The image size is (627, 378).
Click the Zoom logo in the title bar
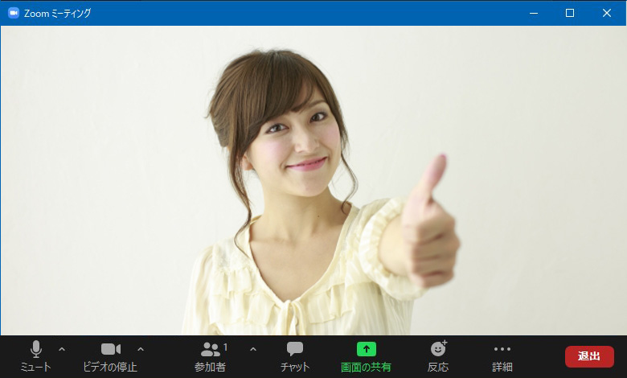(x=13, y=13)
